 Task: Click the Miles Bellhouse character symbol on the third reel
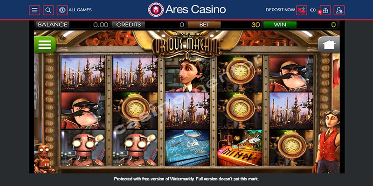[187, 74]
